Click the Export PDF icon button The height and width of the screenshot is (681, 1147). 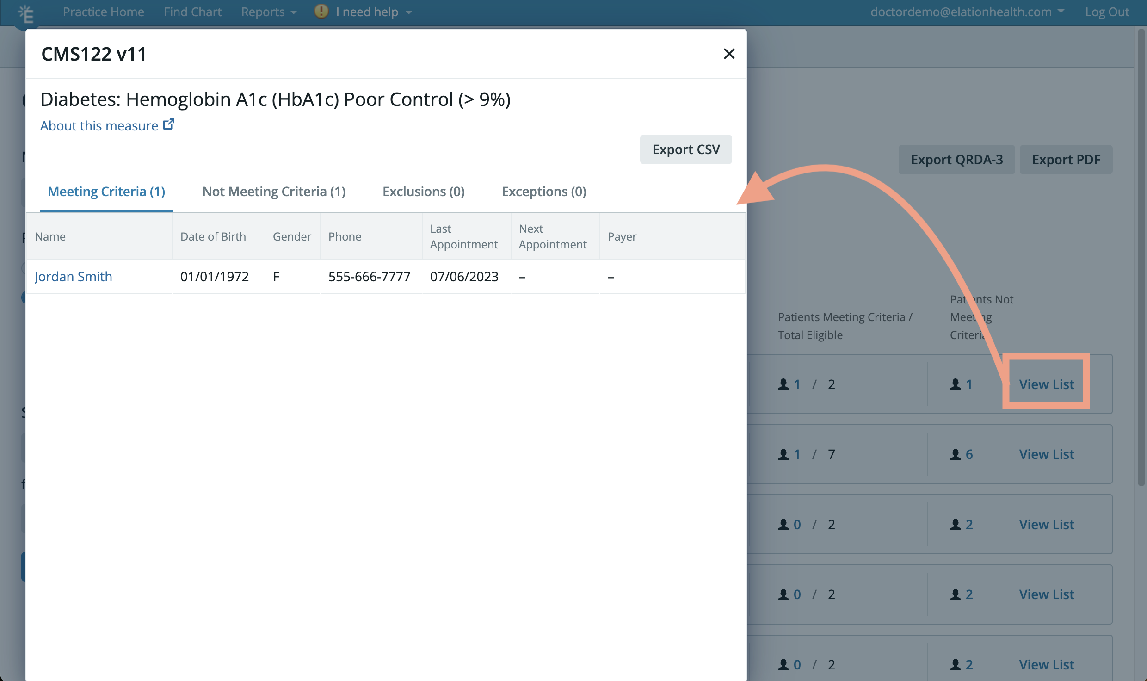coord(1066,159)
